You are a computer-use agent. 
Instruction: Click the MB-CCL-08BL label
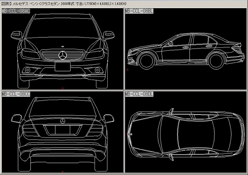tap(139, 11)
